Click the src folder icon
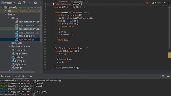Image resolution: width=171 pixels, height=96 pixels. 9,14
